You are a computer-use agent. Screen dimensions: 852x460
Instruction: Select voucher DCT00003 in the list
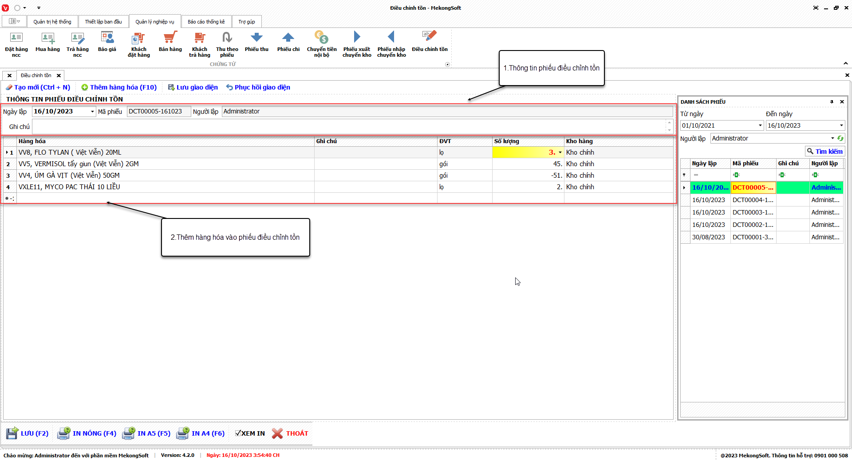tap(753, 212)
